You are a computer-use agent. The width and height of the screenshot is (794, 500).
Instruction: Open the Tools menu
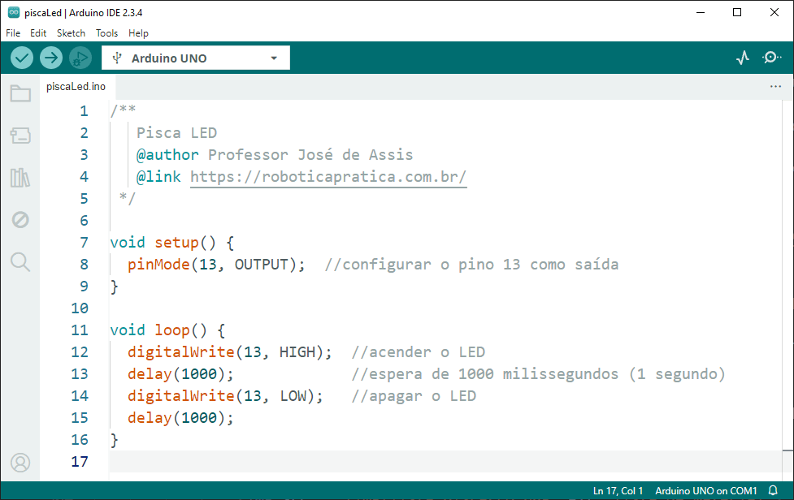106,32
